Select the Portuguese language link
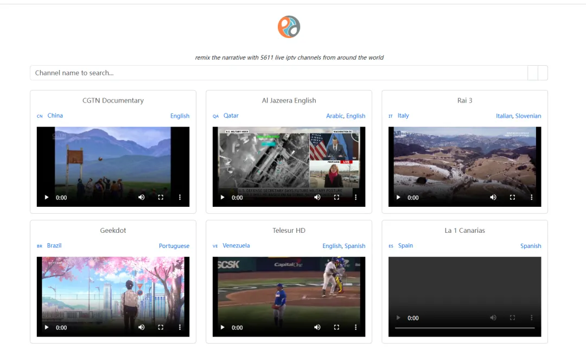 pyautogui.click(x=174, y=246)
